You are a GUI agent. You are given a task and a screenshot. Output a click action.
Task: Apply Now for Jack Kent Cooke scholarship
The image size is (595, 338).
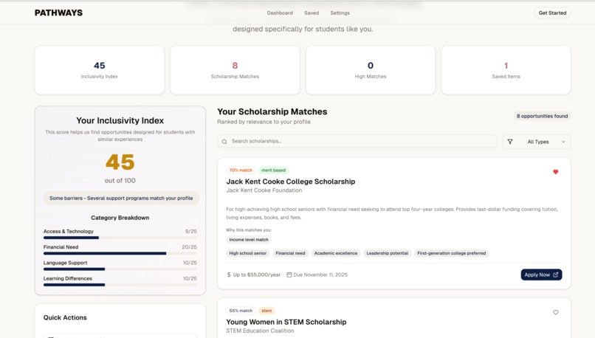click(x=541, y=275)
